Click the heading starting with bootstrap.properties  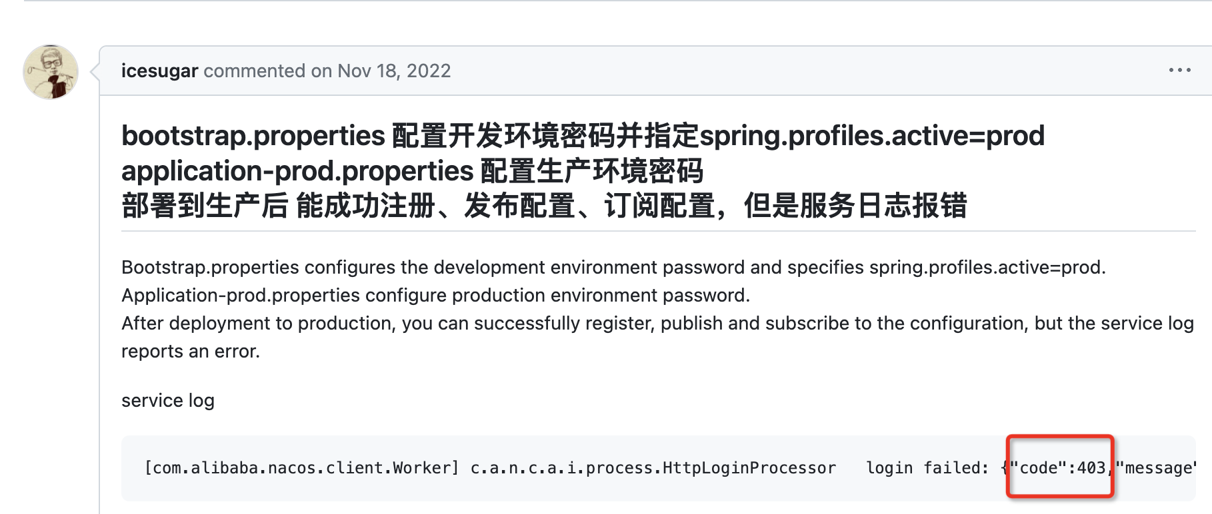tap(253, 136)
